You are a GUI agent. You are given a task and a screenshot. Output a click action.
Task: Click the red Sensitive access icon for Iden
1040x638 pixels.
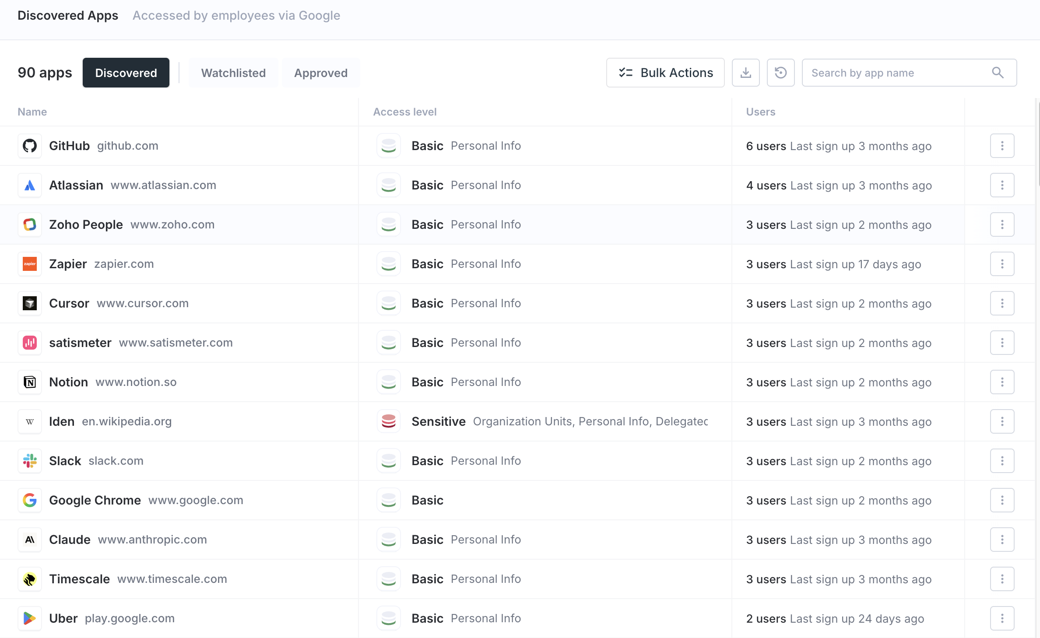(x=388, y=421)
